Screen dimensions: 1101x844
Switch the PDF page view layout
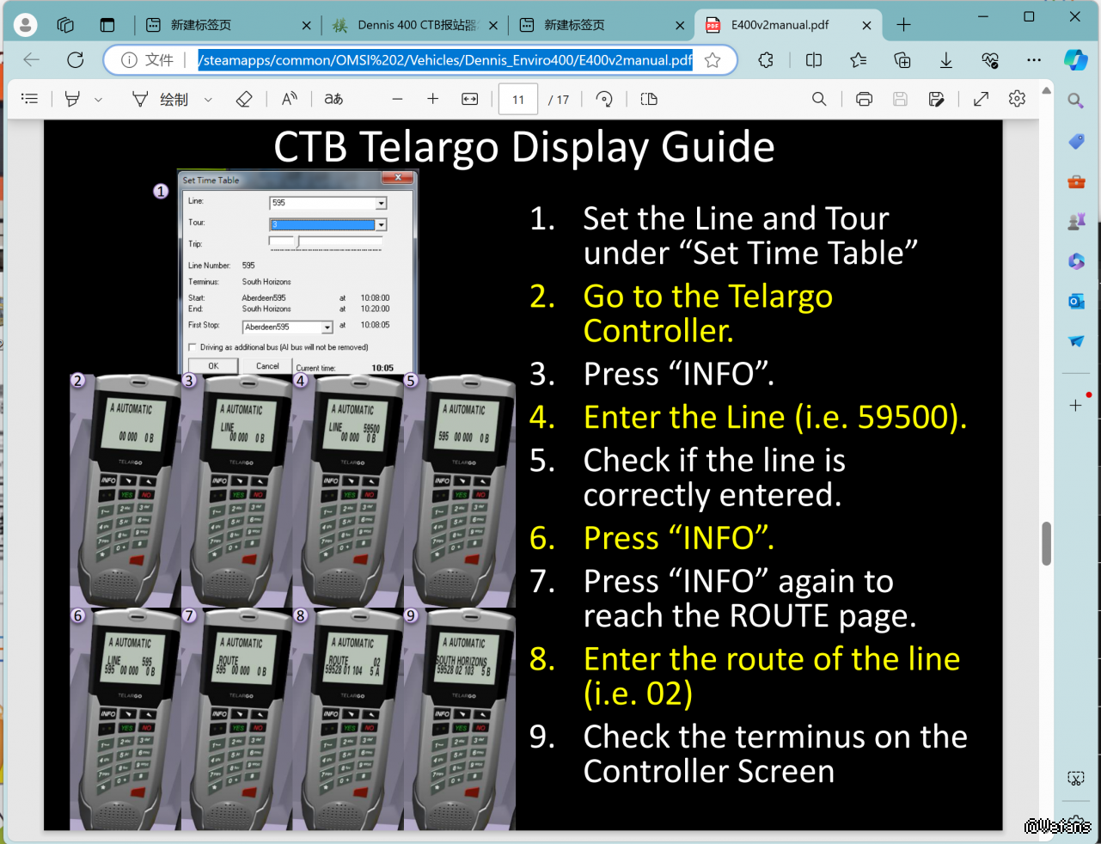(x=649, y=99)
